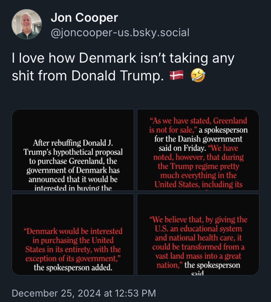Click "States in its entirety, with the" line
This screenshot has height=302, width=271.
click(73, 249)
